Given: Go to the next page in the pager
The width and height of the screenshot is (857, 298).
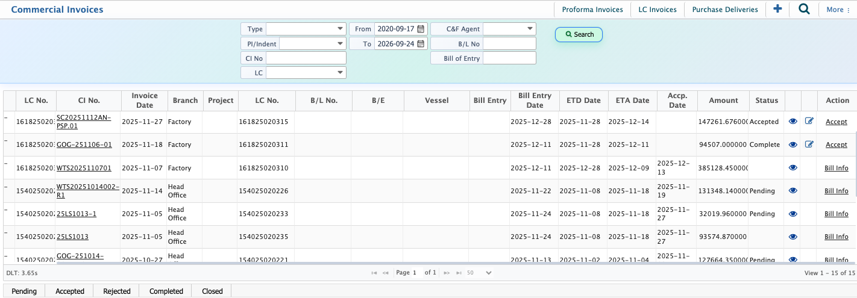Looking at the screenshot, I should (447, 273).
